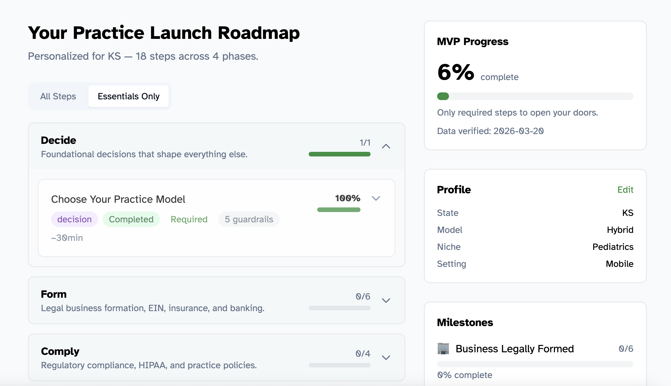
Task: Click the Mobile setting value
Action: tap(619, 264)
